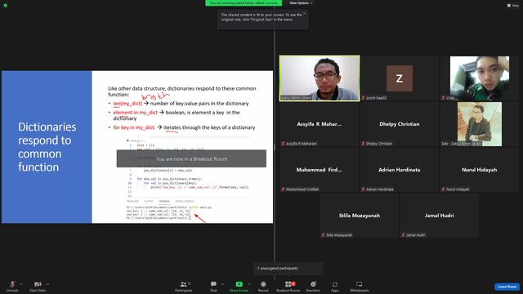Open Breakout Rooms
Viewport: 523px width, 294px height.
point(288,286)
